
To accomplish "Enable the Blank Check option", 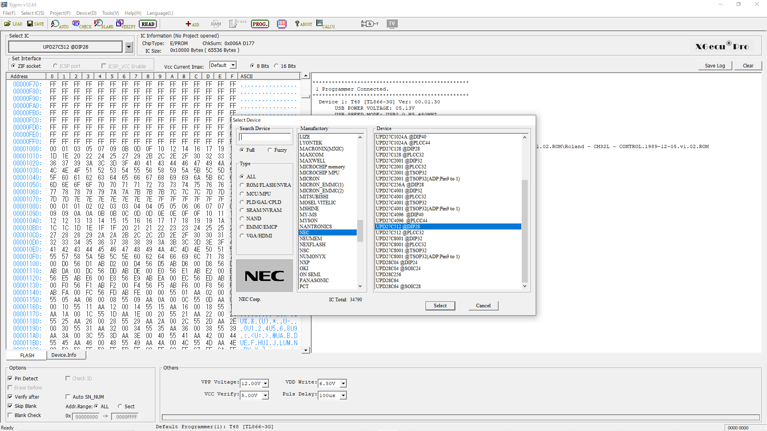I will (10, 415).
